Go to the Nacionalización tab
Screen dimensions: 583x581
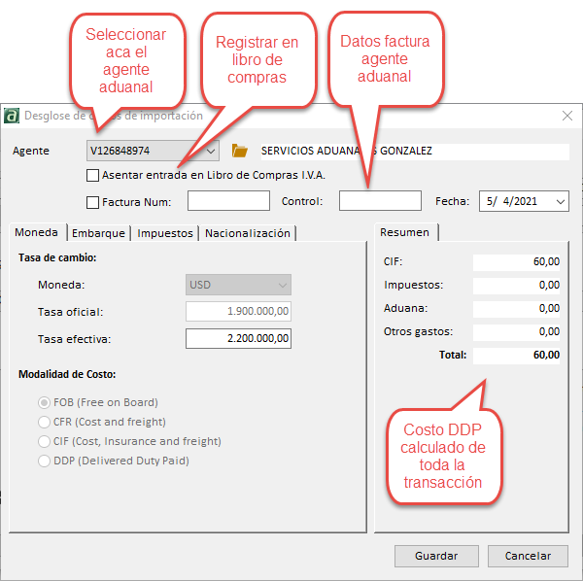coord(247,233)
